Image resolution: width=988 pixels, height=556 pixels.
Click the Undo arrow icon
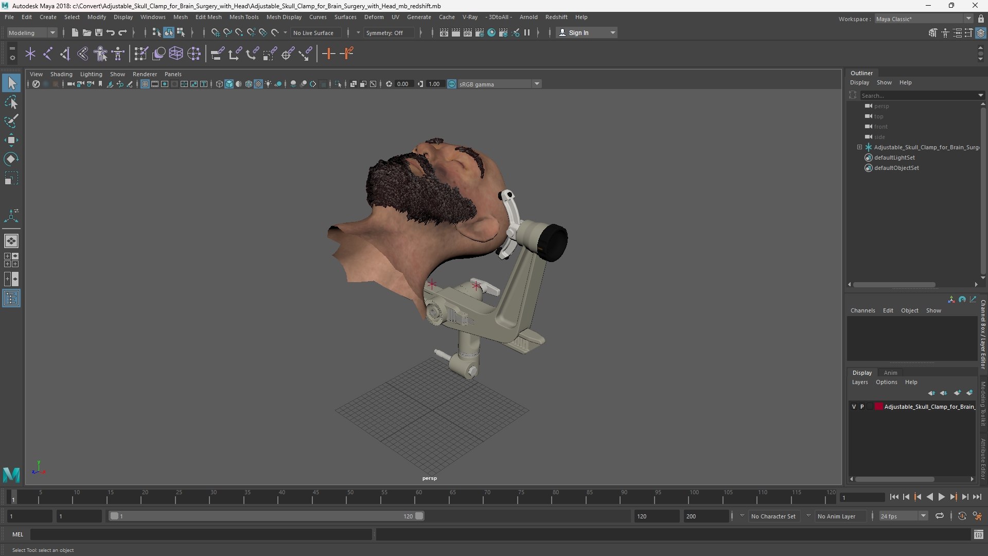click(x=110, y=32)
